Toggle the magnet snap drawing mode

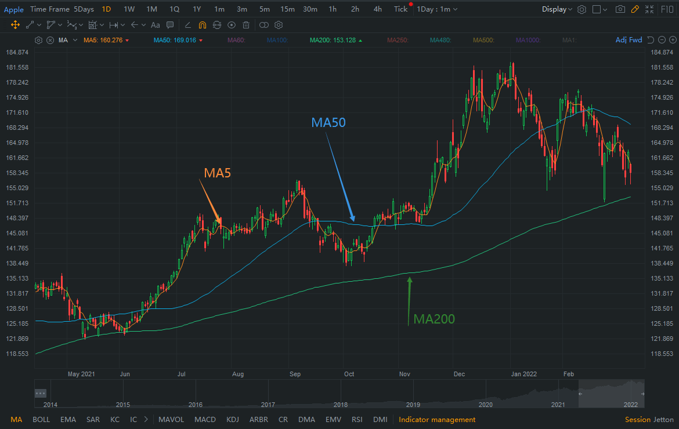202,25
